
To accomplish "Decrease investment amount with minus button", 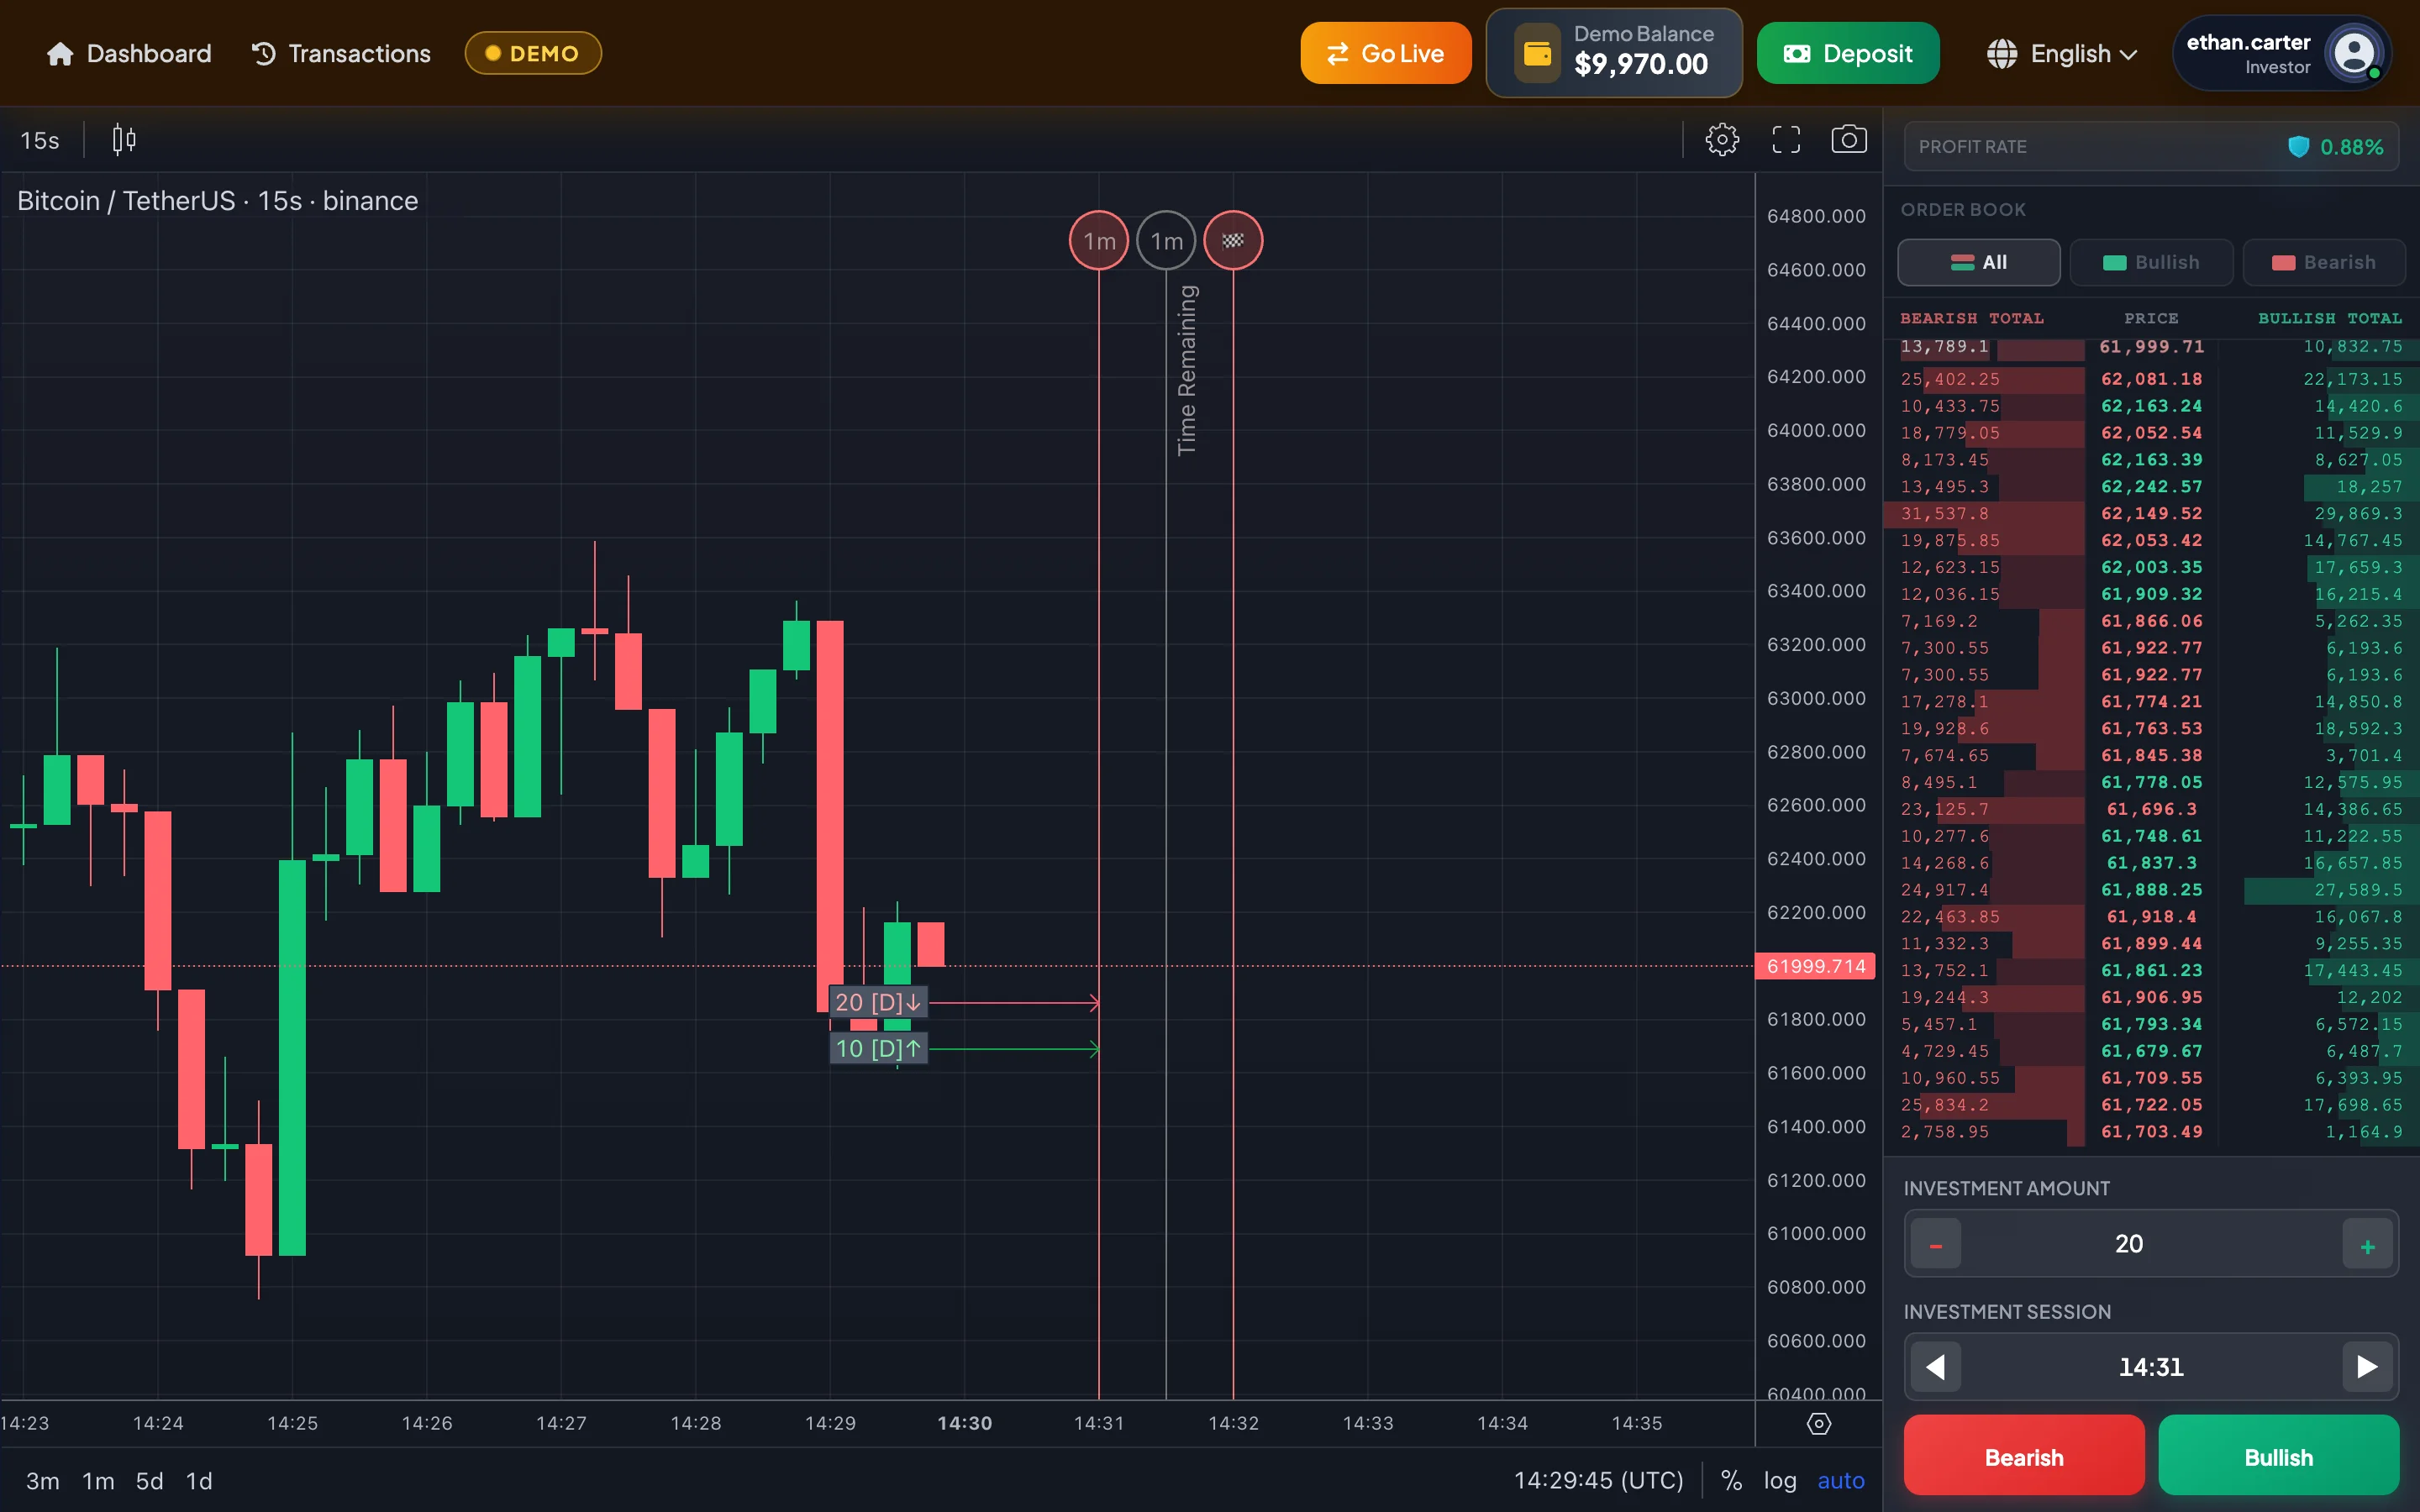I will (1936, 1245).
